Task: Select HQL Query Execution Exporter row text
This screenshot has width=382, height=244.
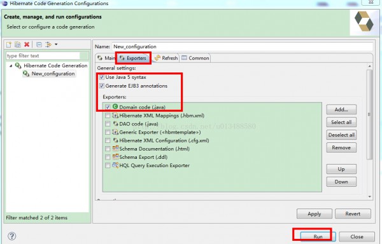Action: (x=155, y=165)
